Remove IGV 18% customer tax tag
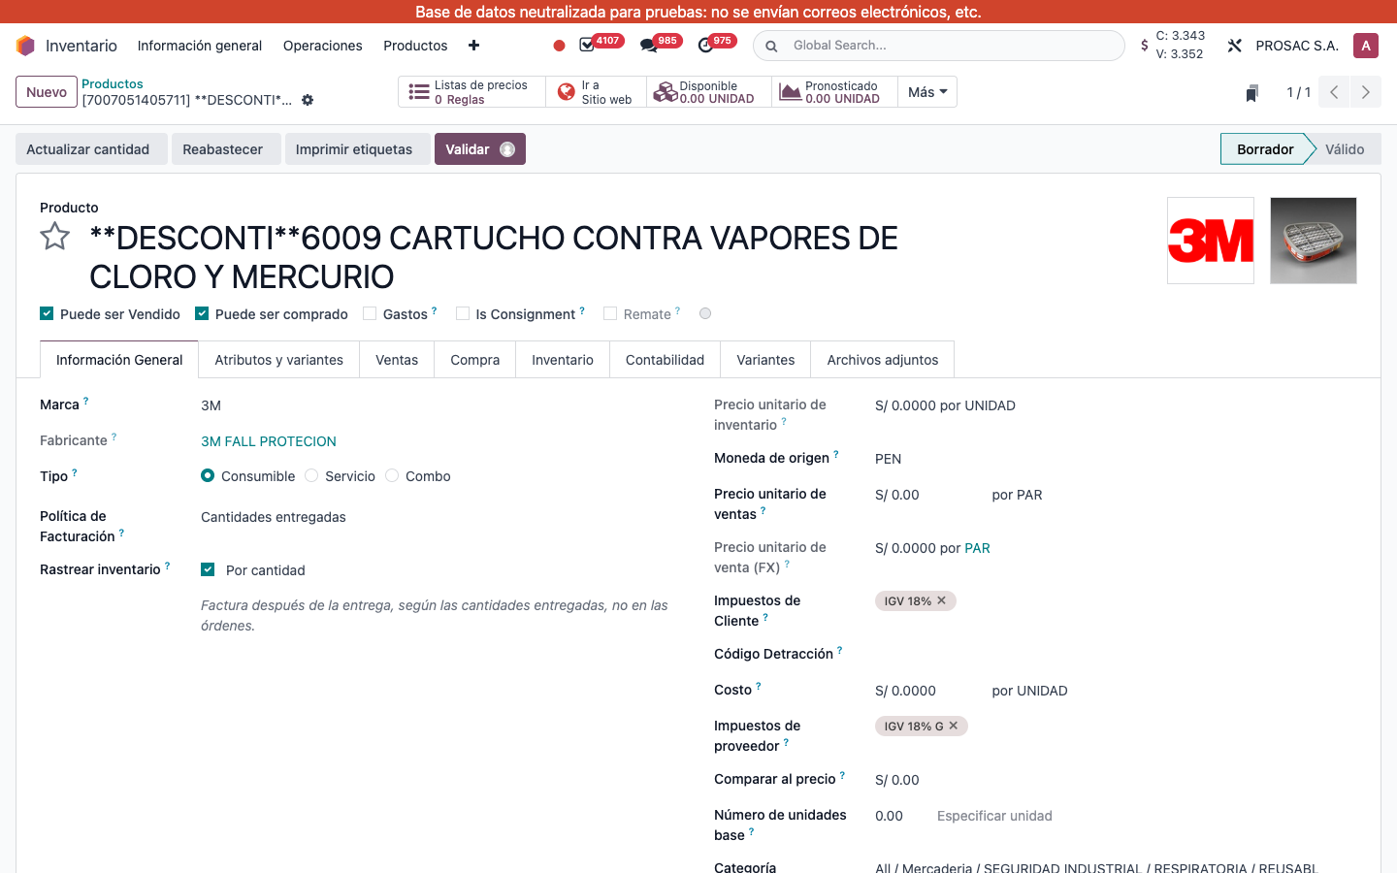1397x873 pixels. [x=941, y=600]
